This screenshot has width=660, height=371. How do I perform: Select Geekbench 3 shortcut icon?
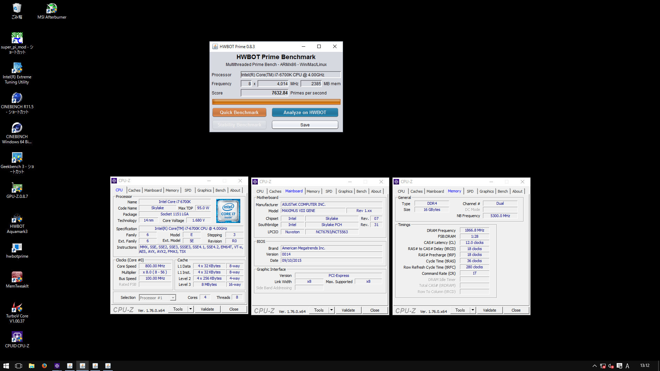[x=17, y=162]
